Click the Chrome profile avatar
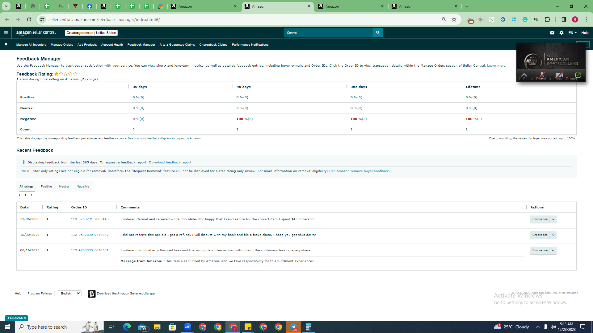Image resolution: width=593 pixels, height=333 pixels. click(575, 19)
